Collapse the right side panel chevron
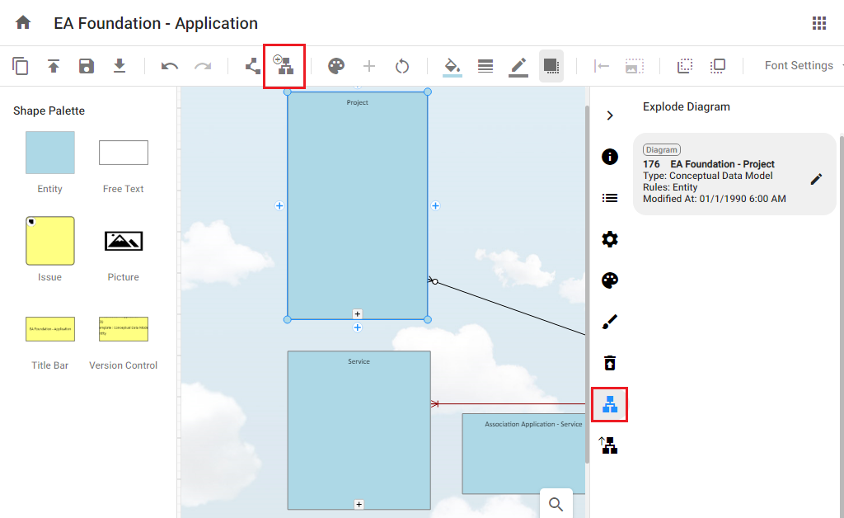 click(610, 115)
